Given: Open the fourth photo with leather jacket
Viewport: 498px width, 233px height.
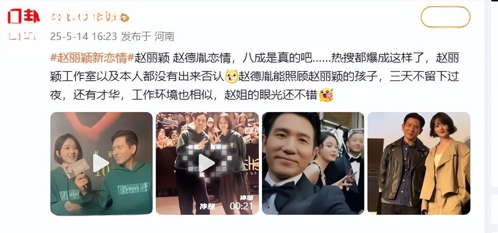Looking at the screenshot, I should tap(419, 163).
